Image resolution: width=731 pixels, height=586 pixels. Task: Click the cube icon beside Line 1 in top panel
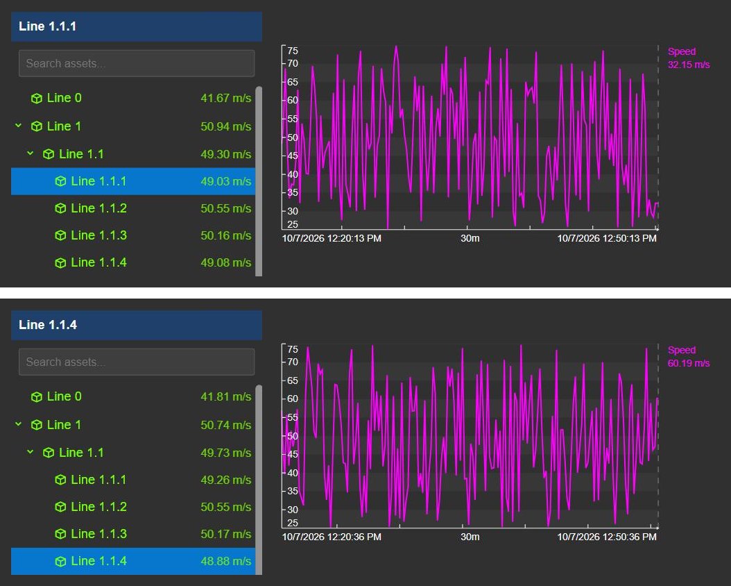click(36, 126)
